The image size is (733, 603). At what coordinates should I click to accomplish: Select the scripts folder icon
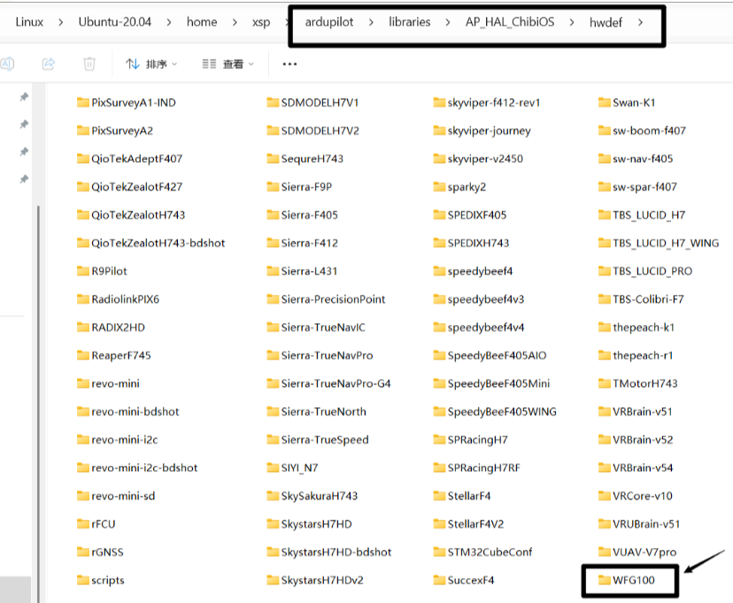pos(83,580)
